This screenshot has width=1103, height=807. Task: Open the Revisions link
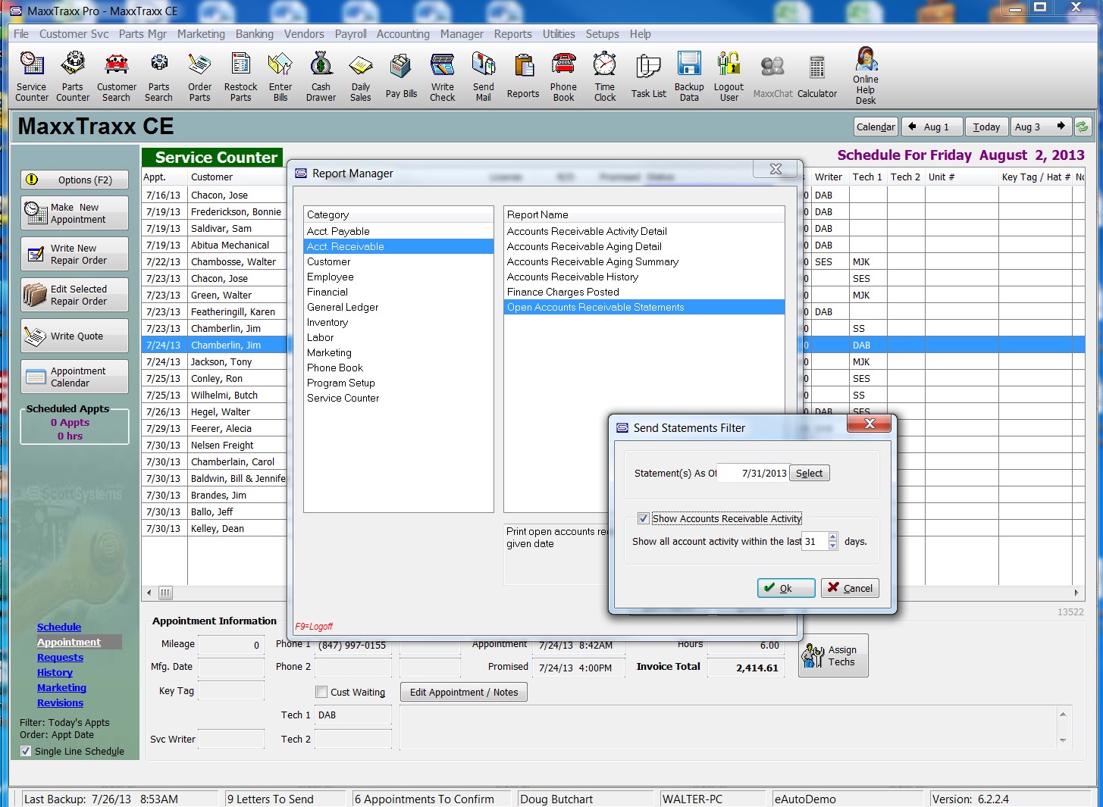click(60, 702)
